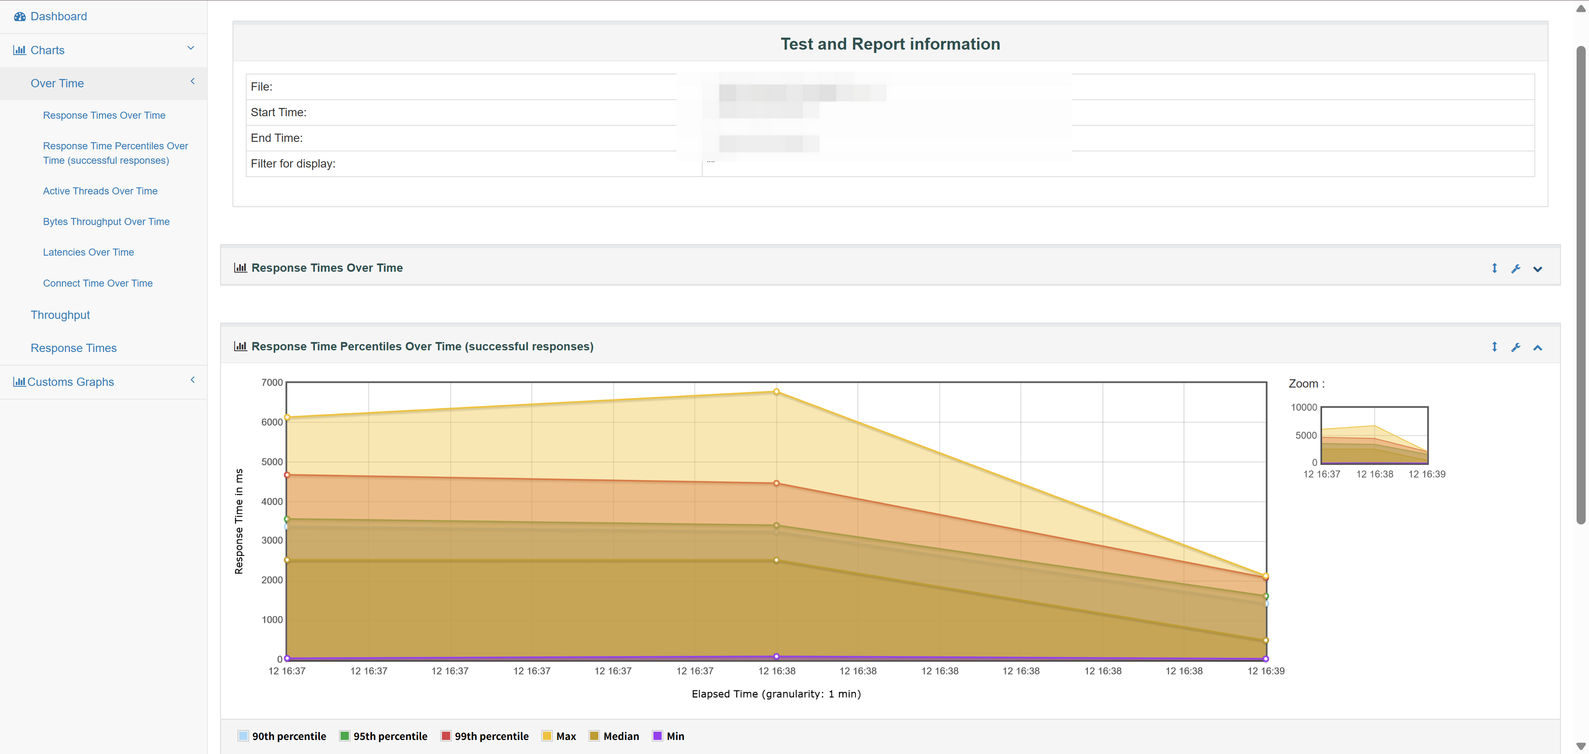Open Customs Graphs section
Viewport: 1589px width, 754px height.
[x=70, y=382]
